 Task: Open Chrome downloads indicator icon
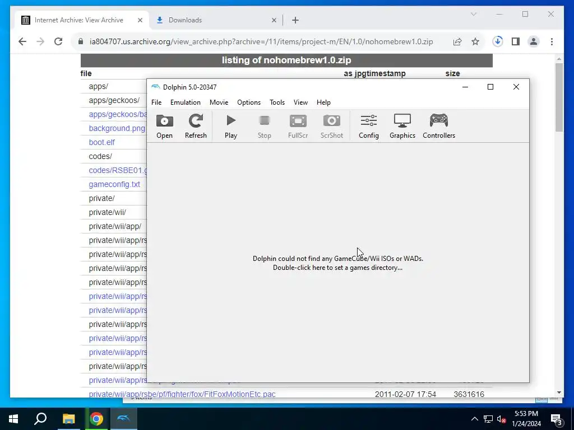(498, 41)
